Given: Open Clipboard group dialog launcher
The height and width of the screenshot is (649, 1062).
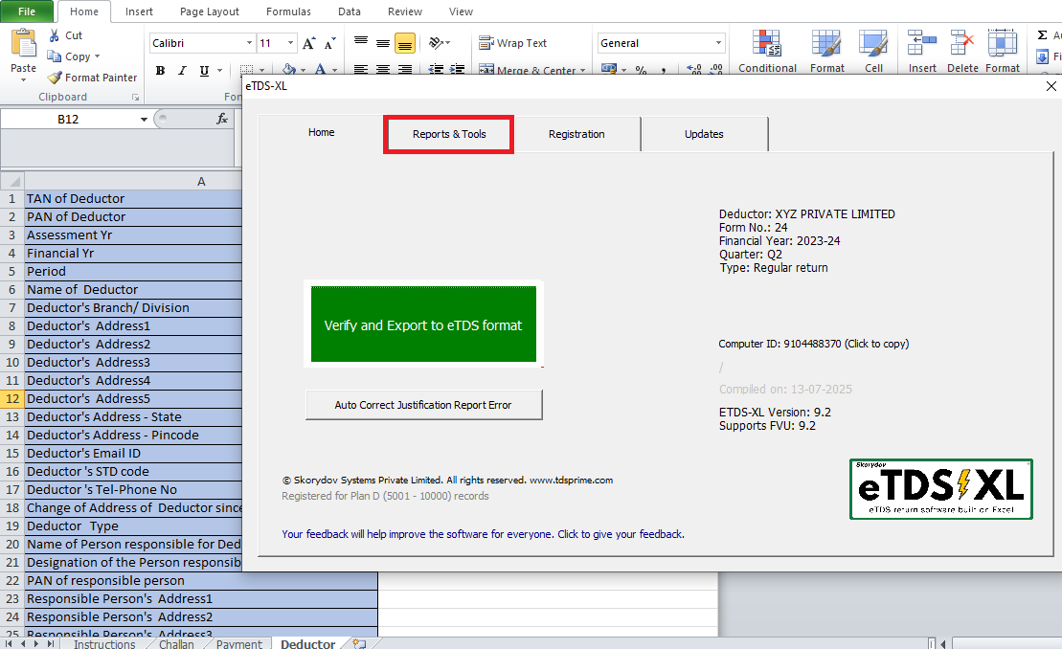Looking at the screenshot, I should click(x=135, y=98).
